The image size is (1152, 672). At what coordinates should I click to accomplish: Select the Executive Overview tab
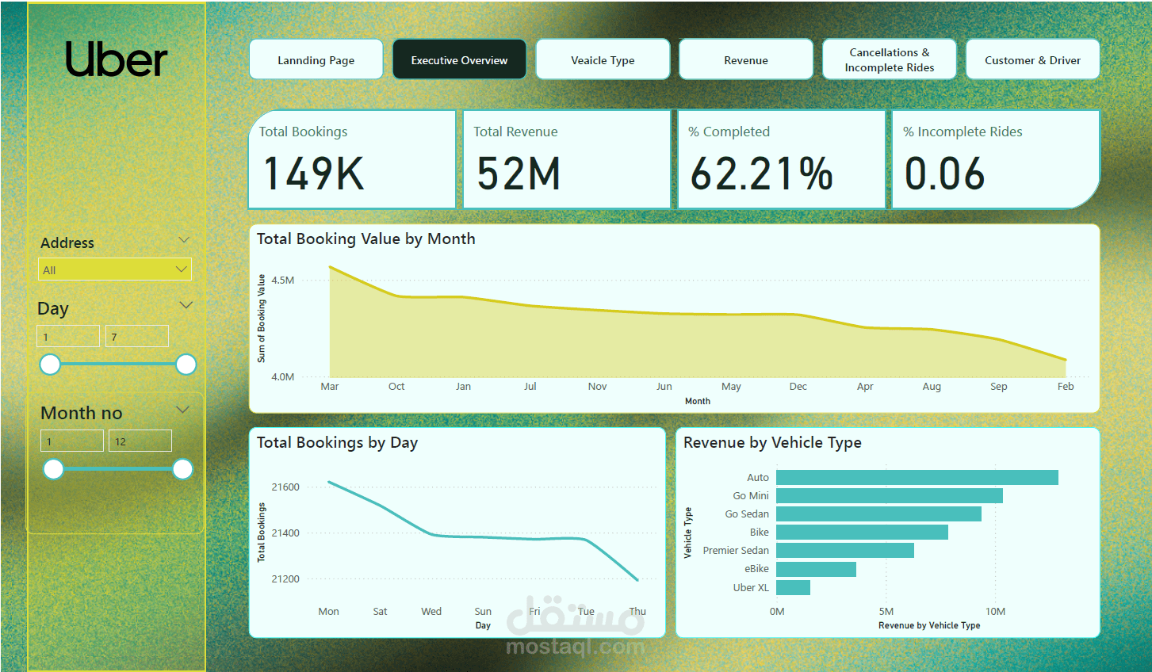pyautogui.click(x=459, y=59)
